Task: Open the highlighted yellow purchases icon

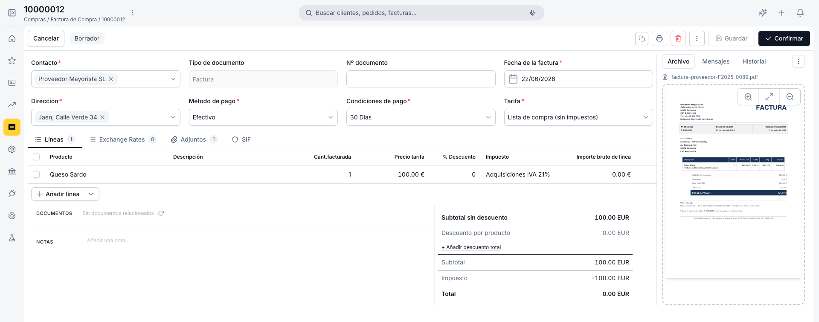Action: tap(12, 127)
